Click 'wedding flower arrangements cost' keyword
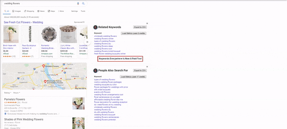This screenshot has width=287, height=129. tap(109, 95)
